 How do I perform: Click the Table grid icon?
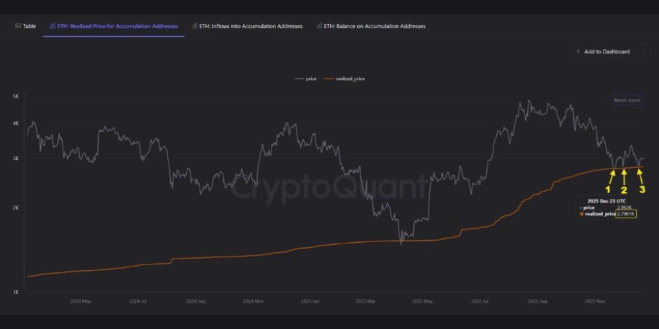click(x=18, y=26)
